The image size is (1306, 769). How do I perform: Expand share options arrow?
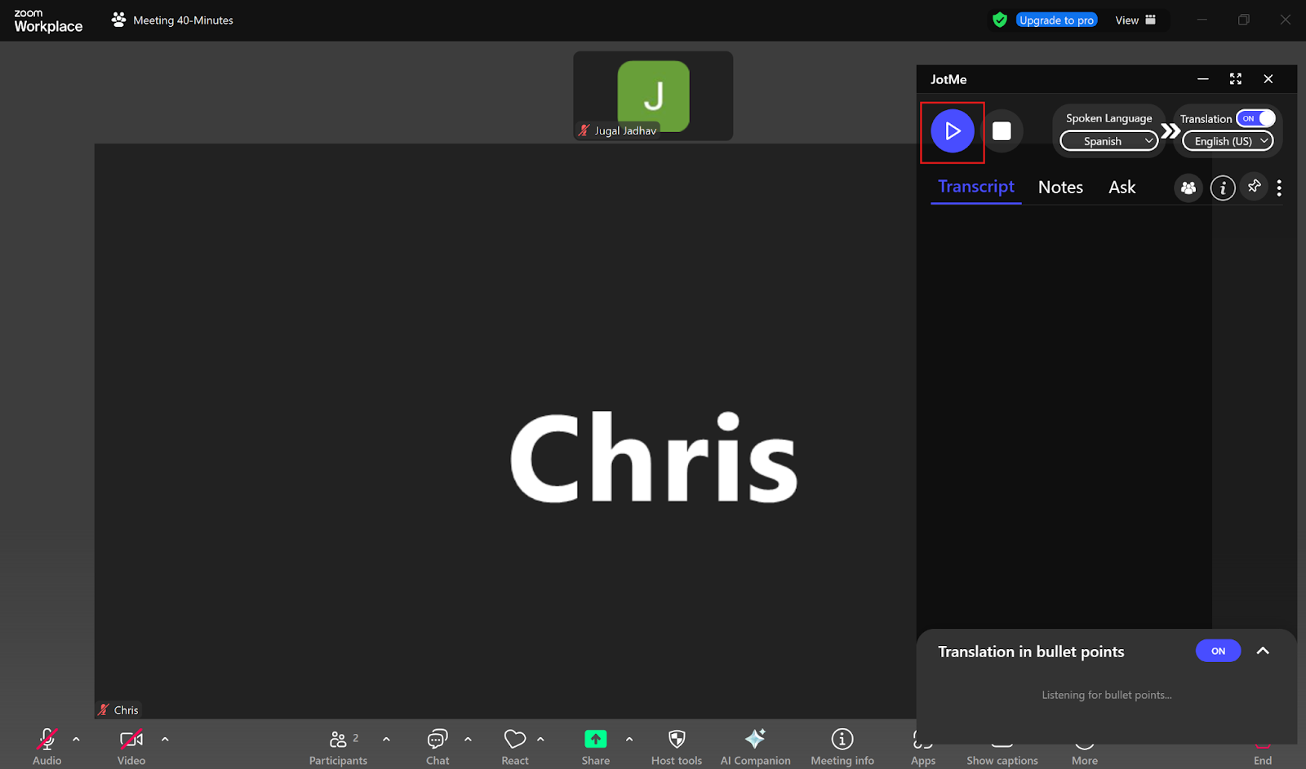coord(629,740)
